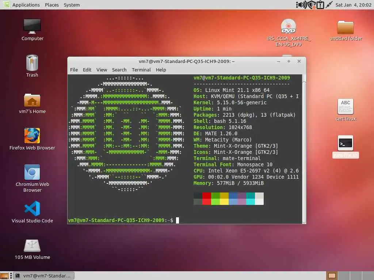Click the 'Host: KVM/QEMU' line
Screen dimensions: 374x280
pyautogui.click(x=246, y=96)
